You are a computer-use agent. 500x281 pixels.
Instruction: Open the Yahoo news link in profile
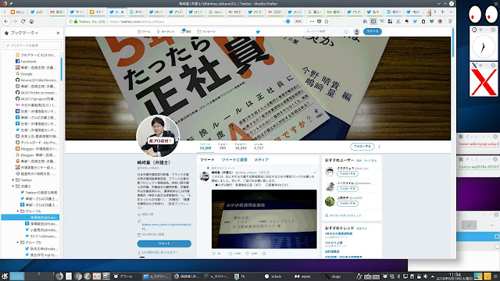pyautogui.click(x=166, y=226)
